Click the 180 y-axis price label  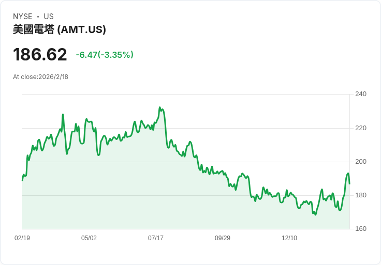(x=361, y=195)
